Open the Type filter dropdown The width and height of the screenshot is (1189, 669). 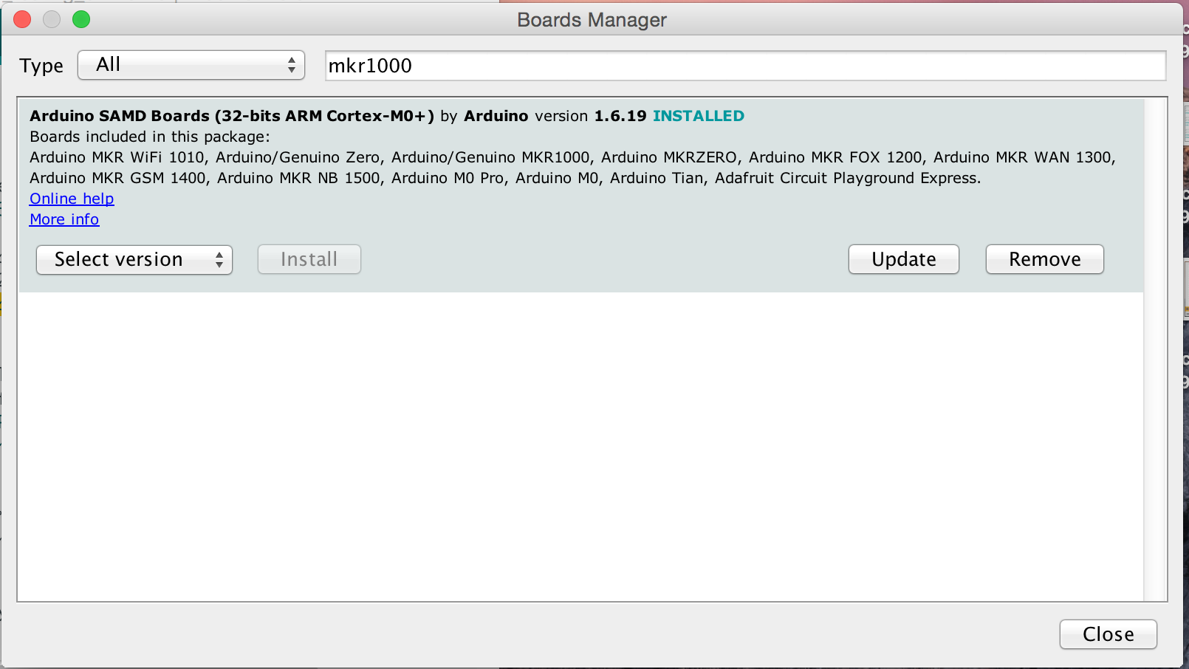191,65
